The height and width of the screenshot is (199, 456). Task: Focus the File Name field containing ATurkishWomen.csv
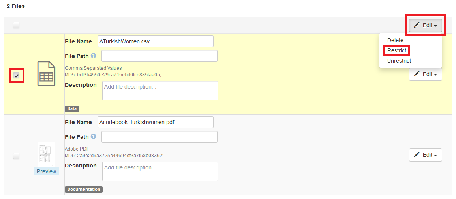point(156,41)
